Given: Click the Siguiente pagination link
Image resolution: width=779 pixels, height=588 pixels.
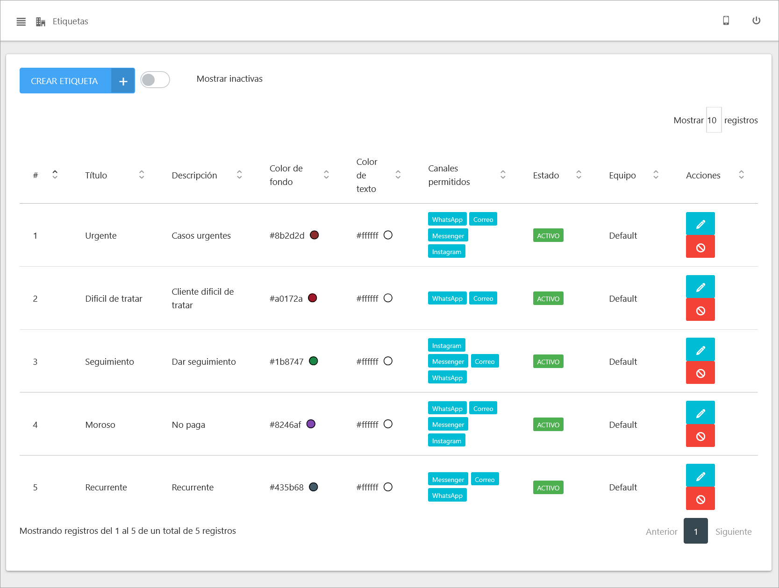Looking at the screenshot, I should (733, 531).
